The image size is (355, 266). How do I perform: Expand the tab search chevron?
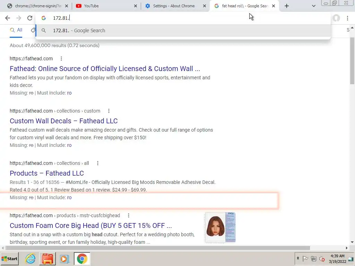tap(313, 6)
